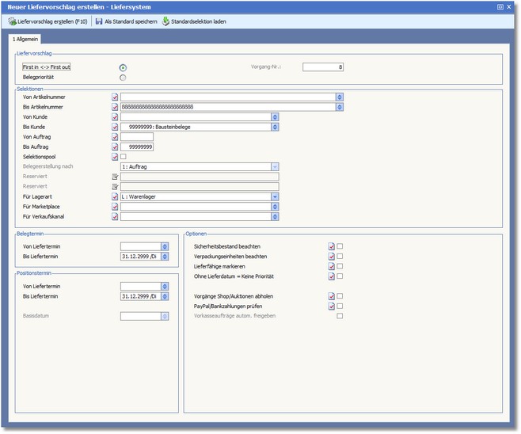Open the Für Lagerart dropdown
This screenshot has width=521, height=434.
pyautogui.click(x=275, y=196)
